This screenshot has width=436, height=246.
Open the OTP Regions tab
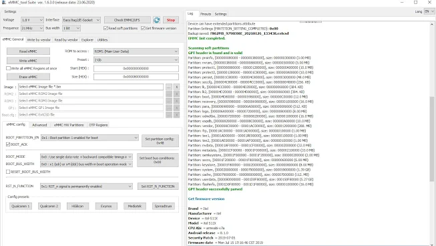point(98,125)
